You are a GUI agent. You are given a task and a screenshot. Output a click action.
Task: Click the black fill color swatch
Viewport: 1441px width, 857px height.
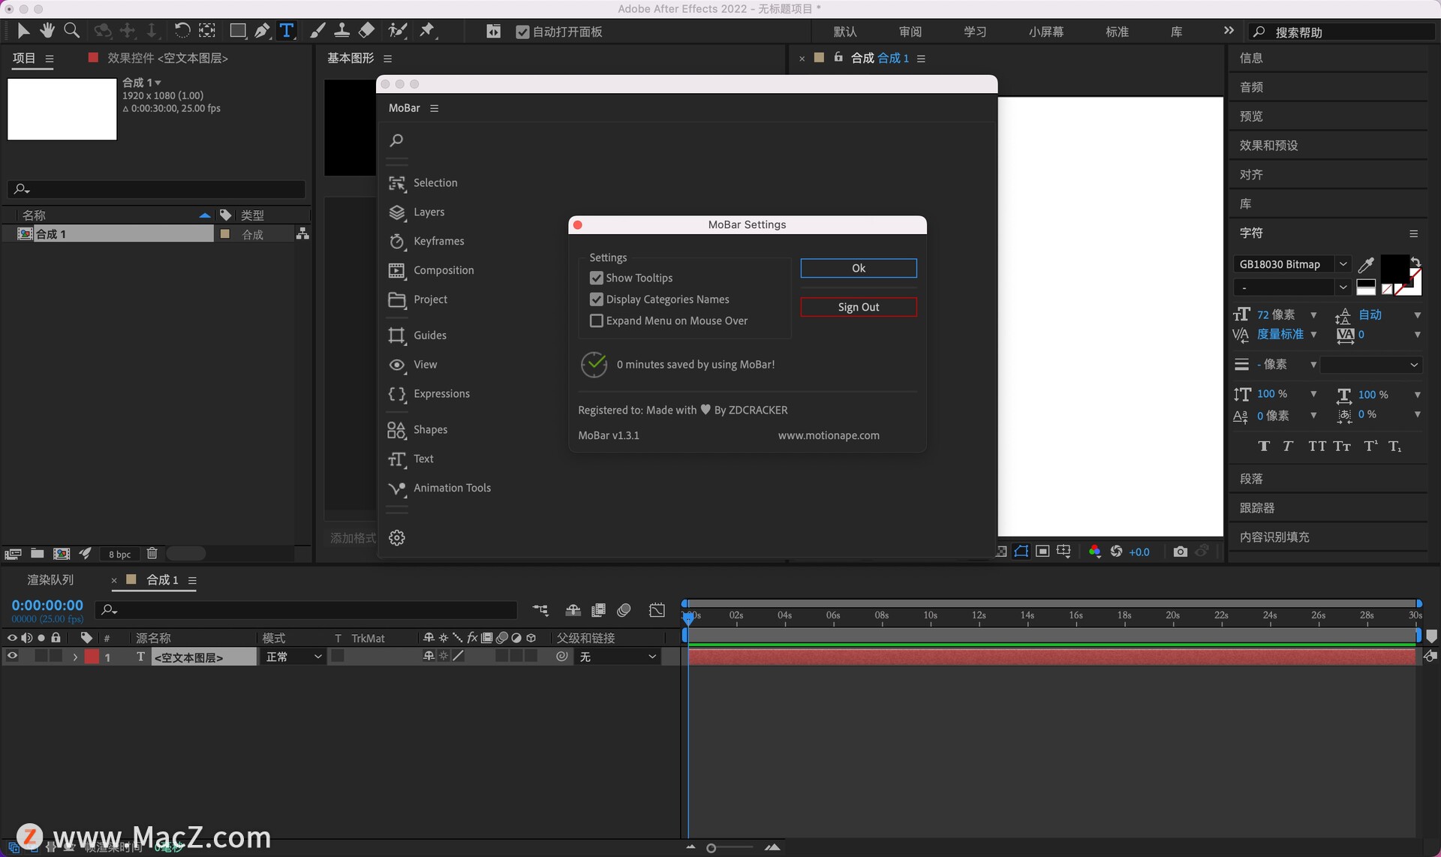click(1394, 268)
